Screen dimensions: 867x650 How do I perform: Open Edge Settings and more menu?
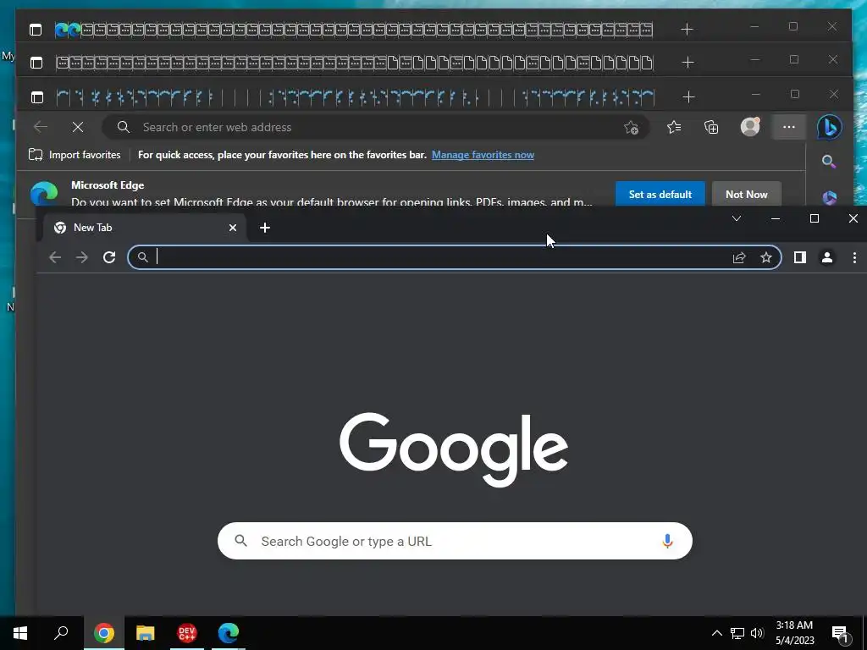(788, 127)
